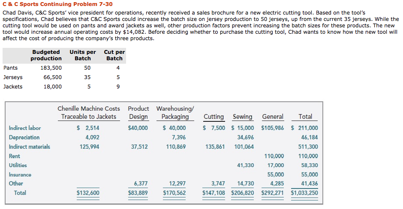Click the Chenille total $132,600
The height and width of the screenshot is (209, 403).
(x=88, y=193)
